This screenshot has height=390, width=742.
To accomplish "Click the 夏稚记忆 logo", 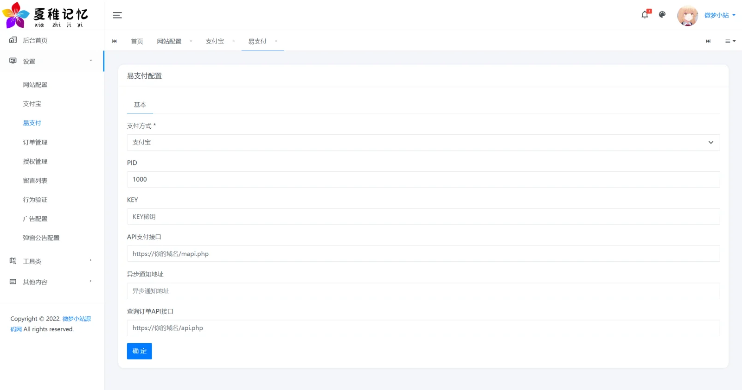I will click(x=45, y=15).
